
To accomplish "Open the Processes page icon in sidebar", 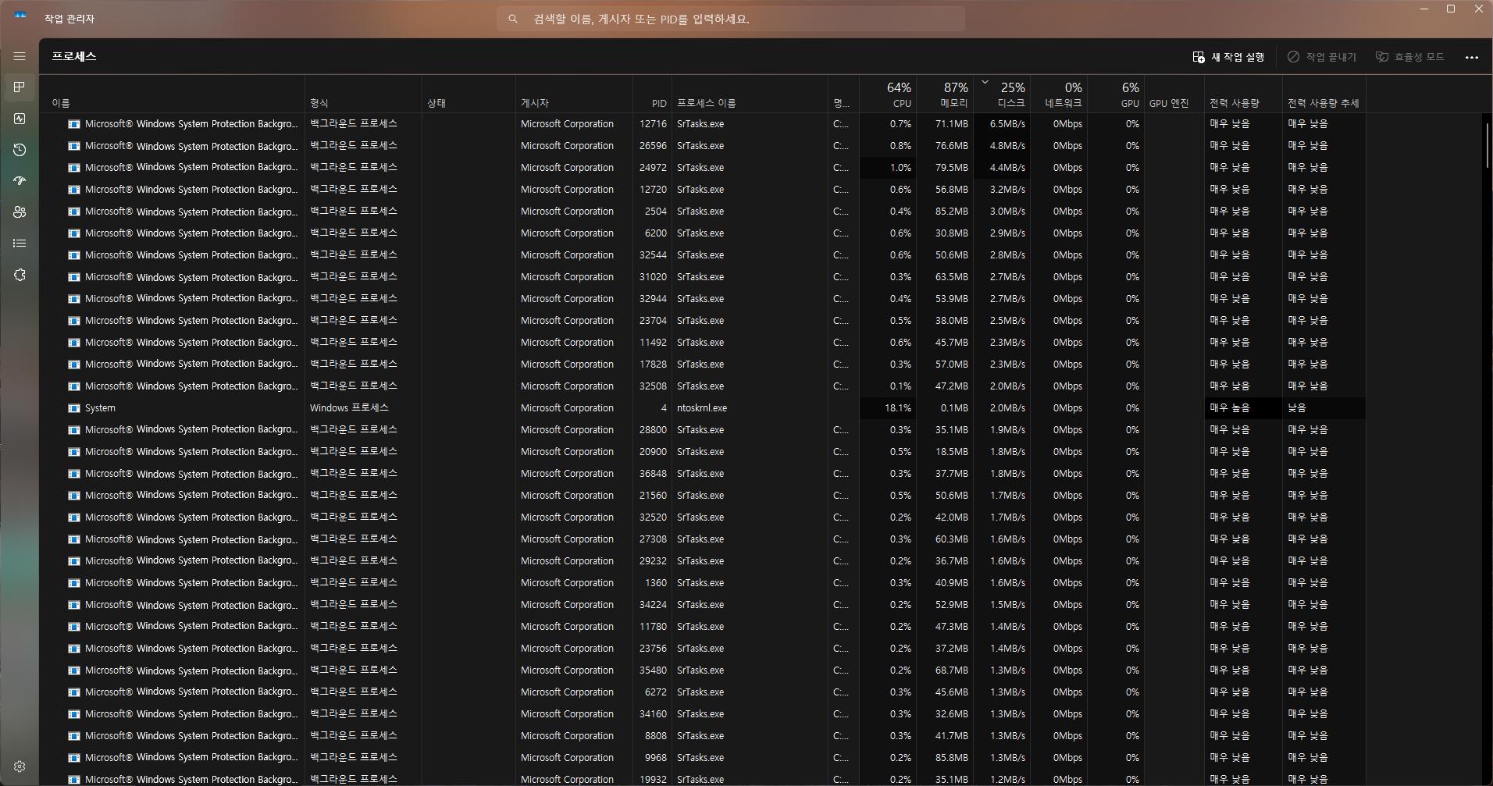I will pos(20,87).
